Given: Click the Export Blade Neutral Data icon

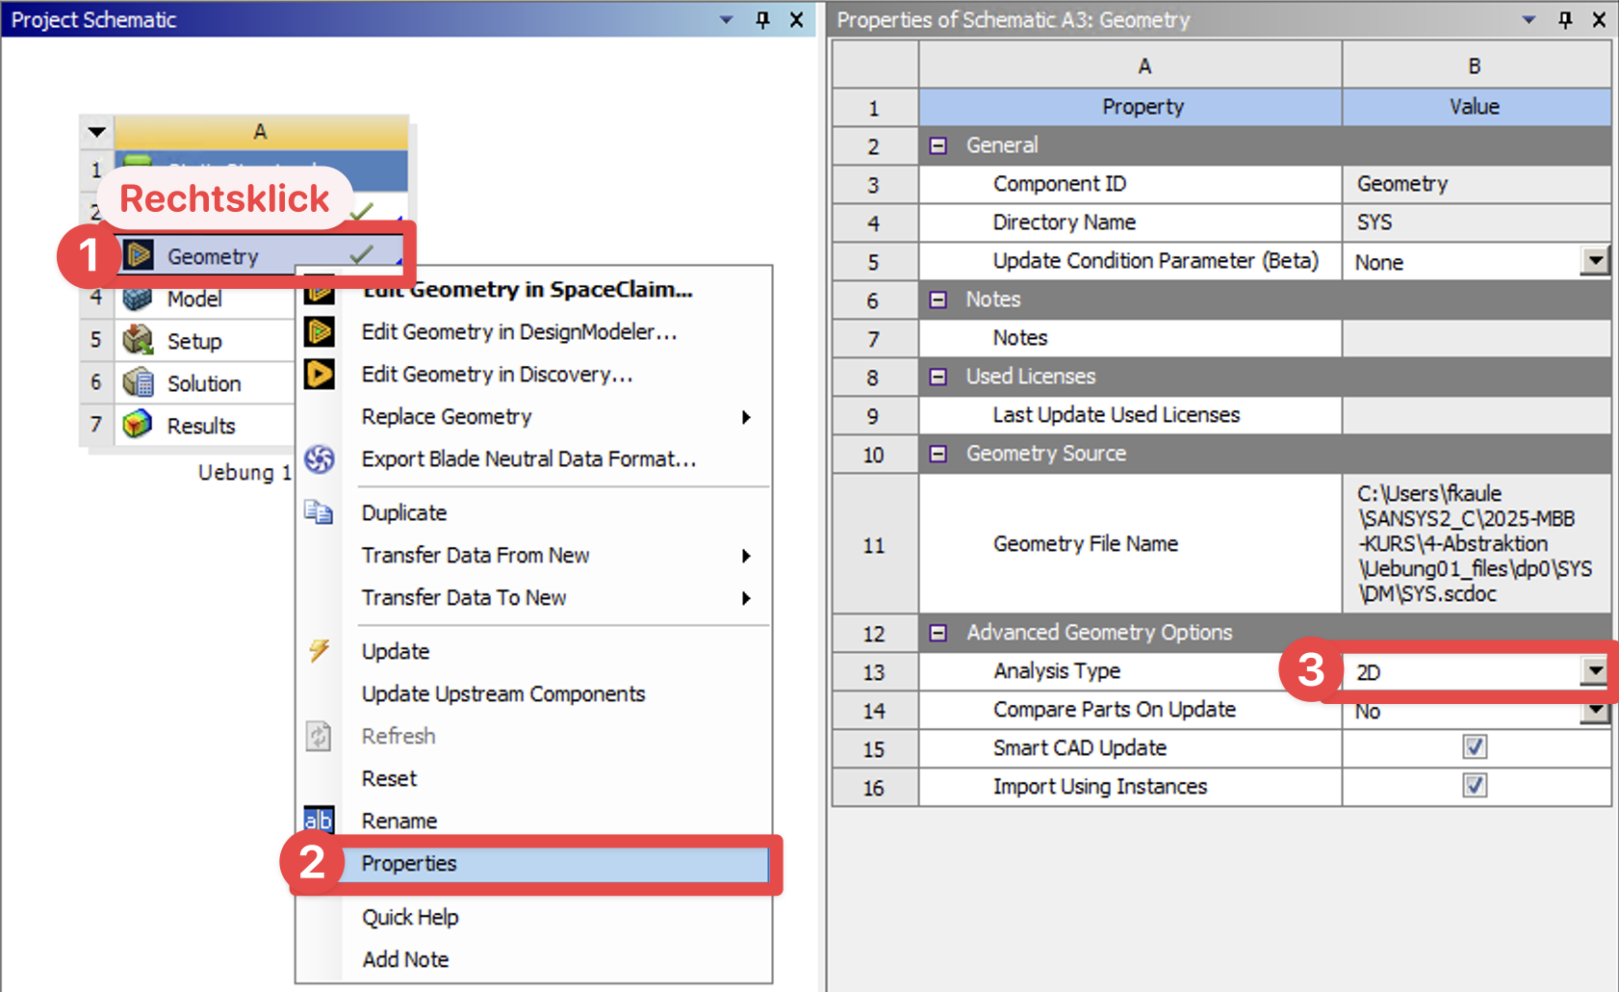Looking at the screenshot, I should point(320,459).
